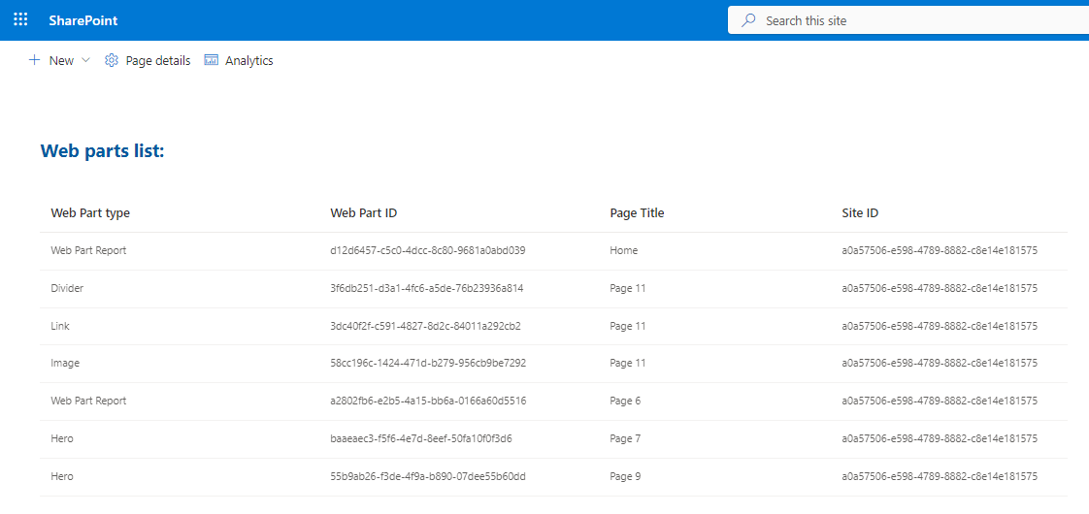Click the Page 7 title cell
Viewport: 1089px width, 514px height.
tap(625, 438)
